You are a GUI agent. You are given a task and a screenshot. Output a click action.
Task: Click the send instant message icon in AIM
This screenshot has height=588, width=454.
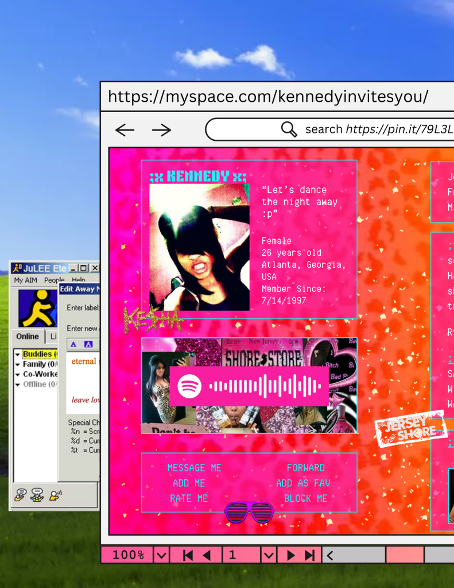(x=21, y=494)
